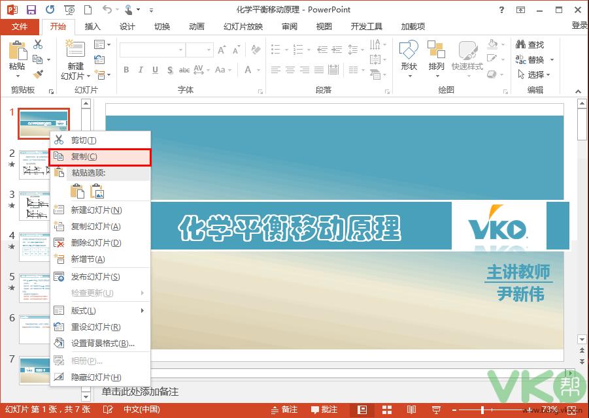Click the Decrease indent icon
This screenshot has width=589, height=418.
pos(322,49)
